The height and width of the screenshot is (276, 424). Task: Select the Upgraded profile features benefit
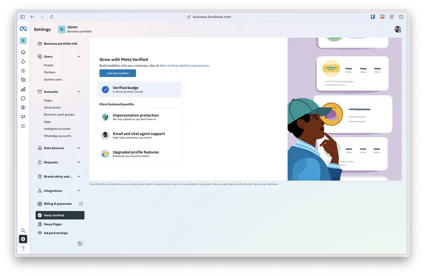tap(140, 154)
